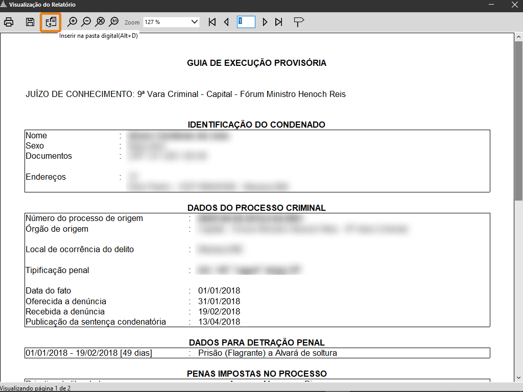Go to the previous page
The width and height of the screenshot is (523, 392).
[x=226, y=22]
